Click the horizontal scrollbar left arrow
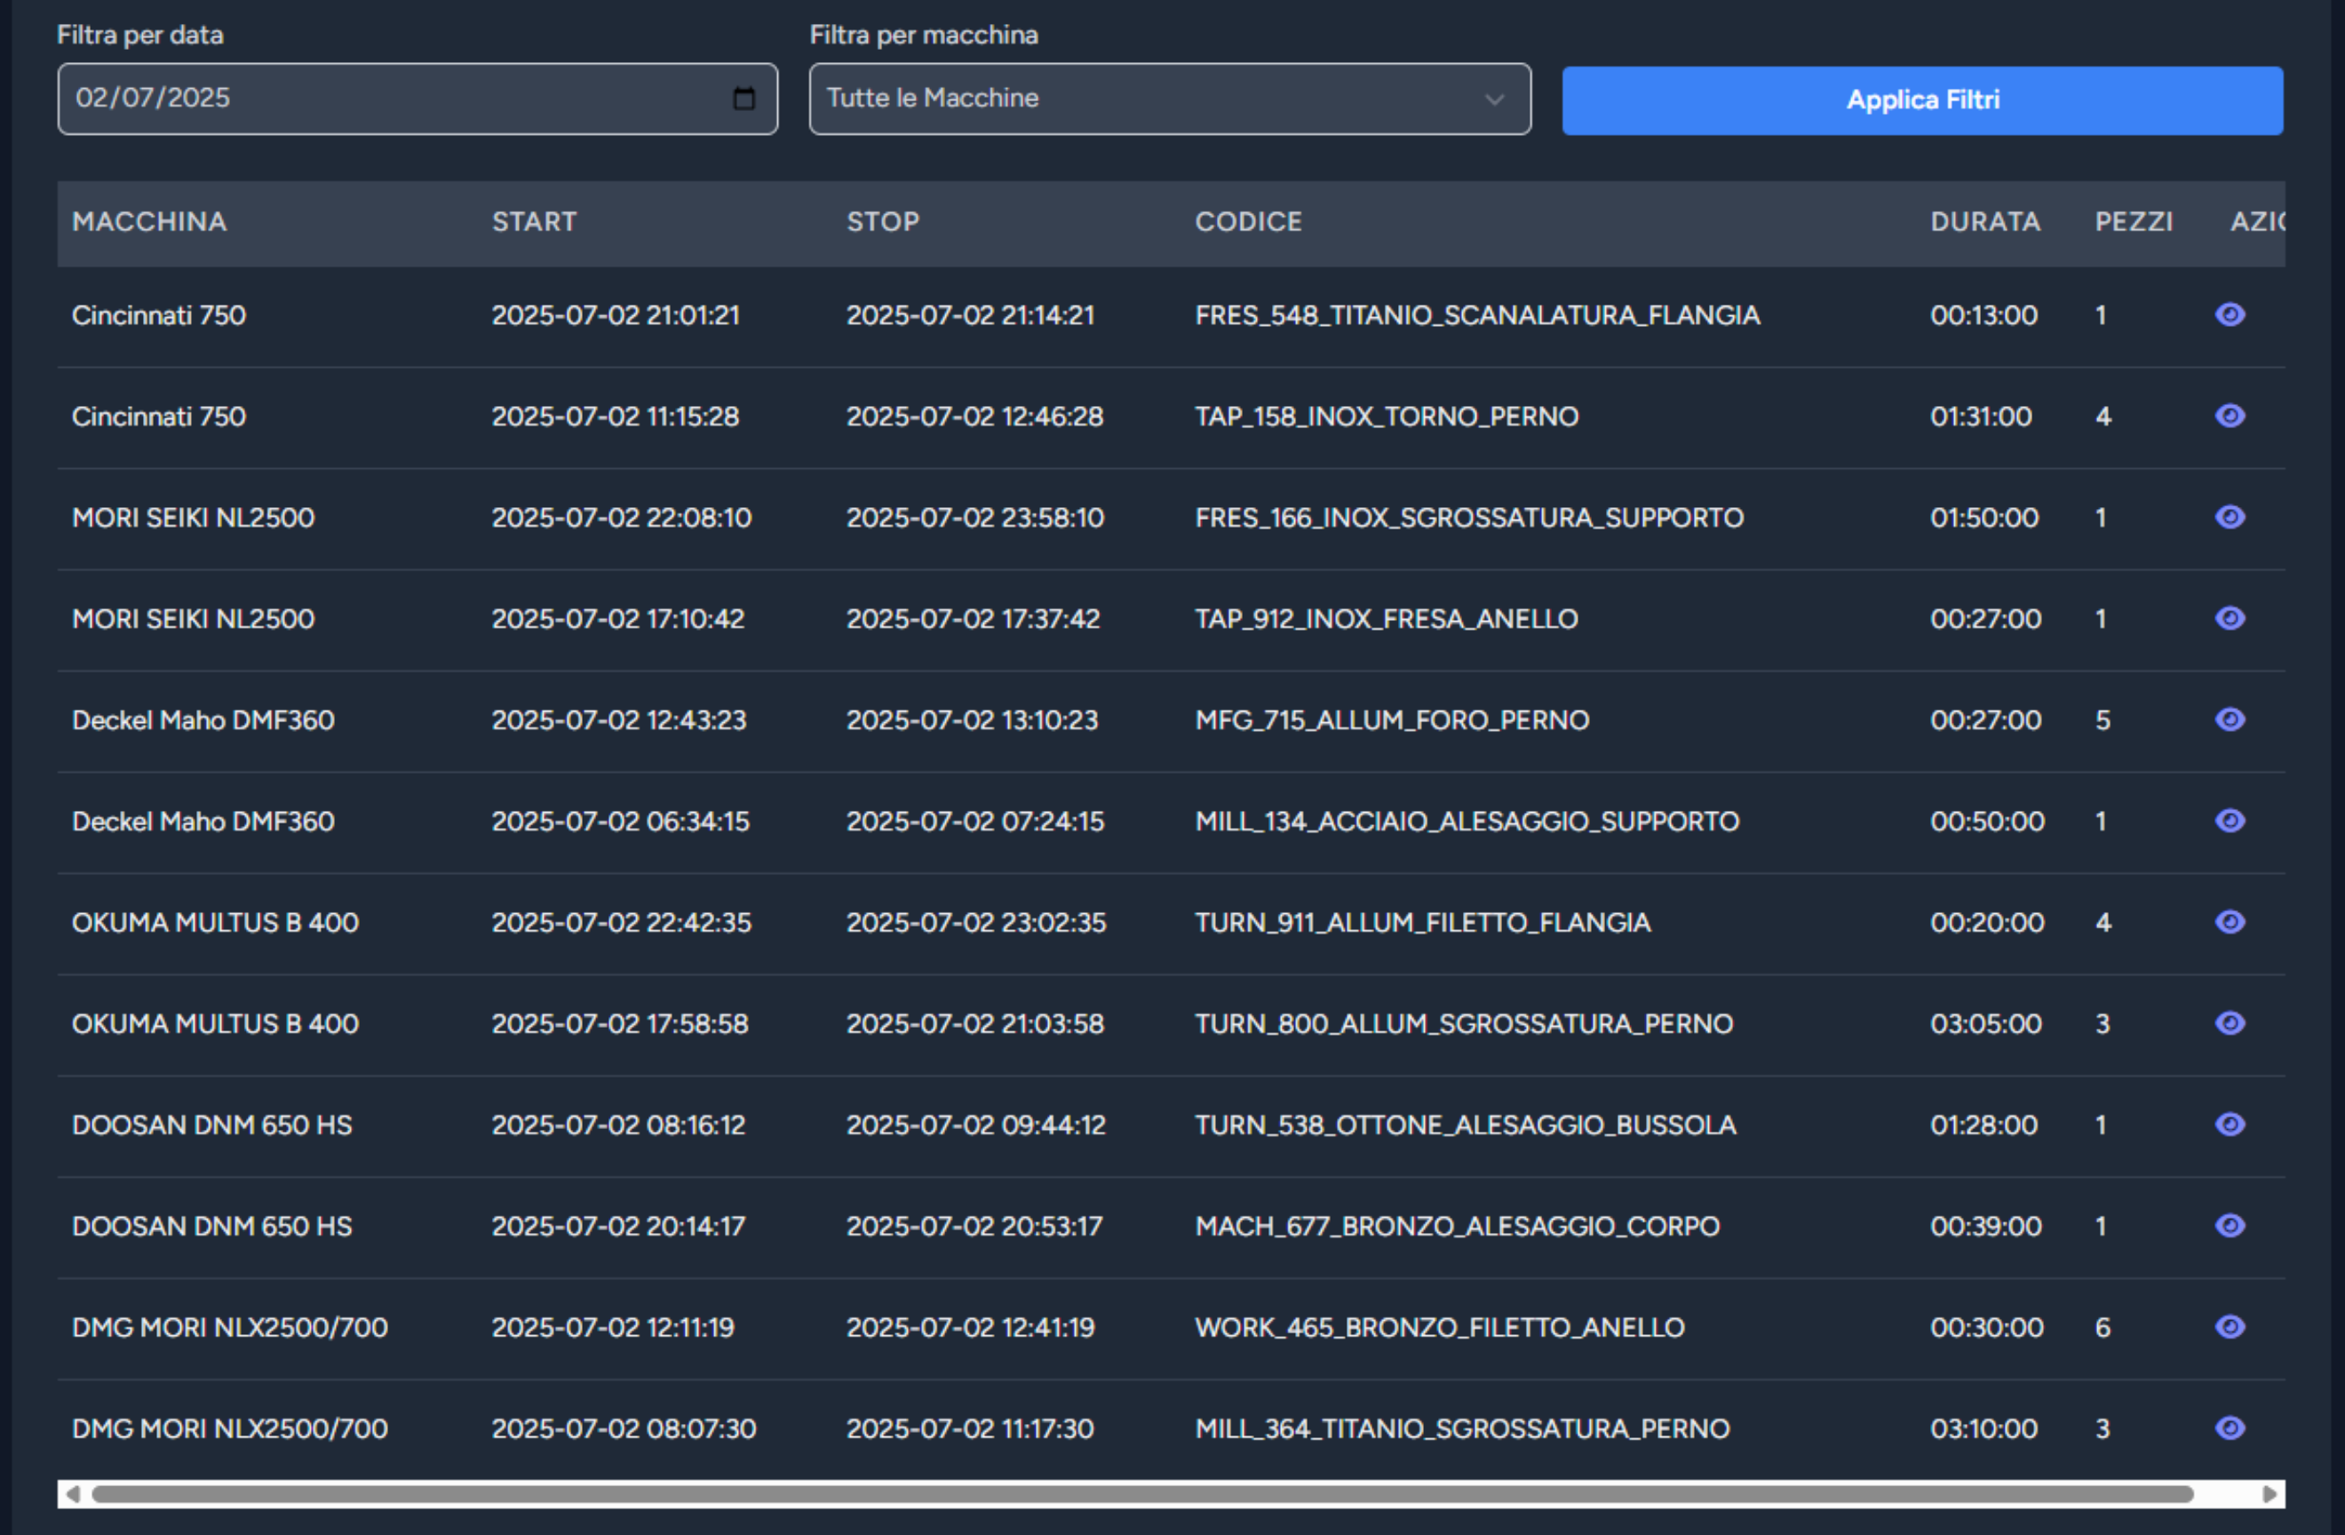This screenshot has height=1535, width=2345. click(x=71, y=1493)
